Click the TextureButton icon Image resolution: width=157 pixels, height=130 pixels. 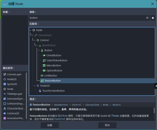(42, 81)
